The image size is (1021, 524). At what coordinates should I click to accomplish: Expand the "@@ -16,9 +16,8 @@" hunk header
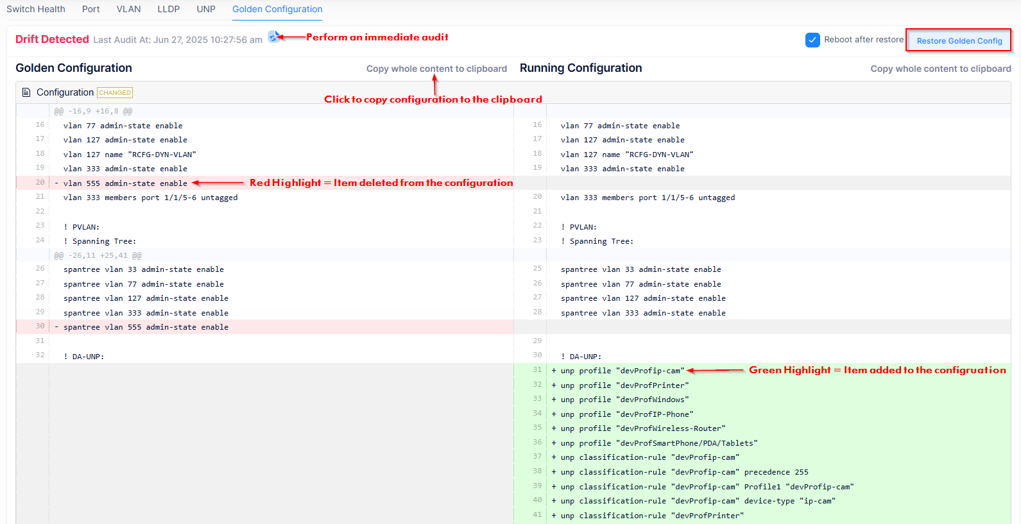(93, 111)
